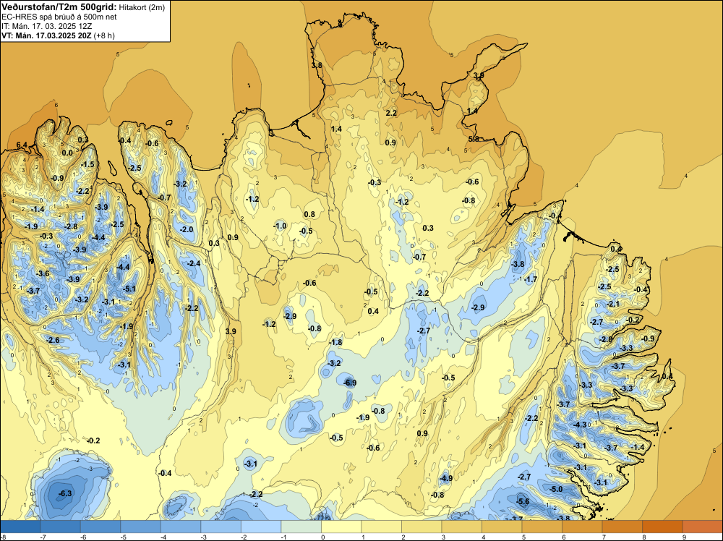
Task: Click the temperature value "-3.6"
Action: 43,273
